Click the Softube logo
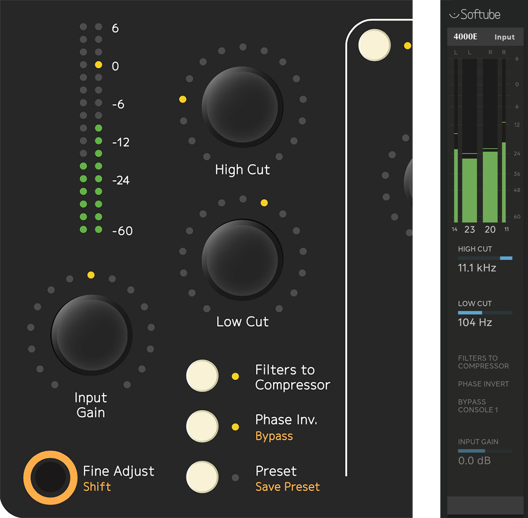This screenshot has height=518, width=528. pyautogui.click(x=474, y=15)
